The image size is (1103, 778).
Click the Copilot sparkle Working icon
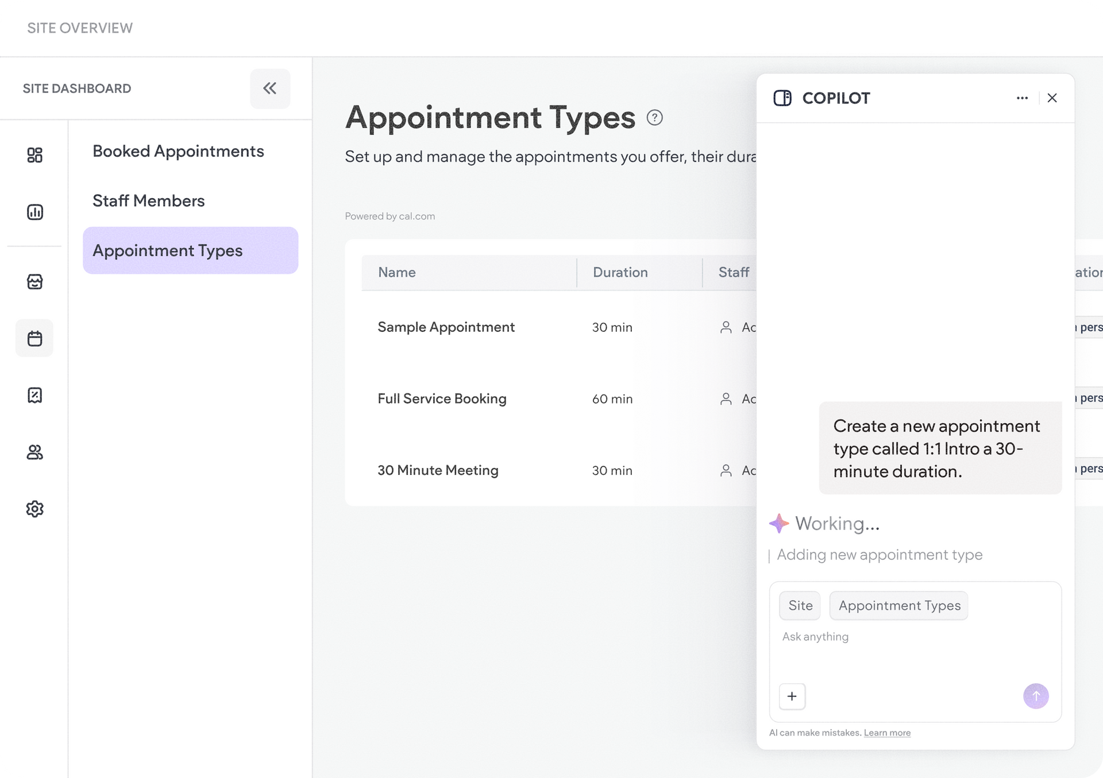click(779, 523)
